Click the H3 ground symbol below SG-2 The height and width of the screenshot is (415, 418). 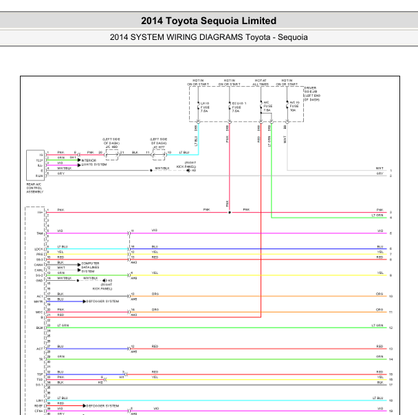coord(104,281)
